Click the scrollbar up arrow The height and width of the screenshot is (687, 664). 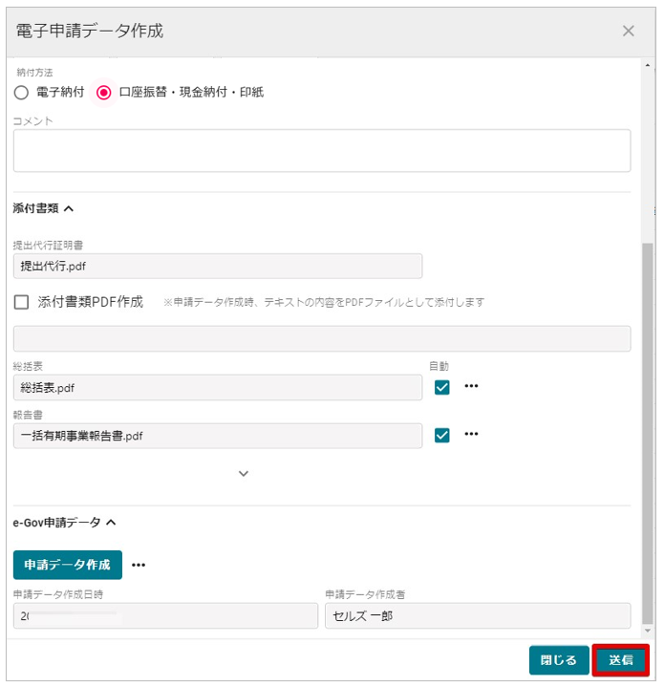(648, 65)
